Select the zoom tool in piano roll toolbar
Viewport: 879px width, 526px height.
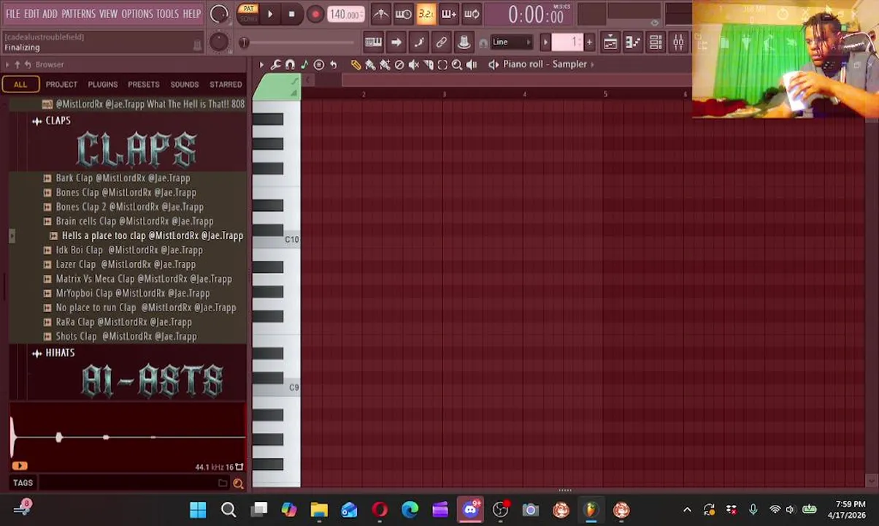[457, 64]
